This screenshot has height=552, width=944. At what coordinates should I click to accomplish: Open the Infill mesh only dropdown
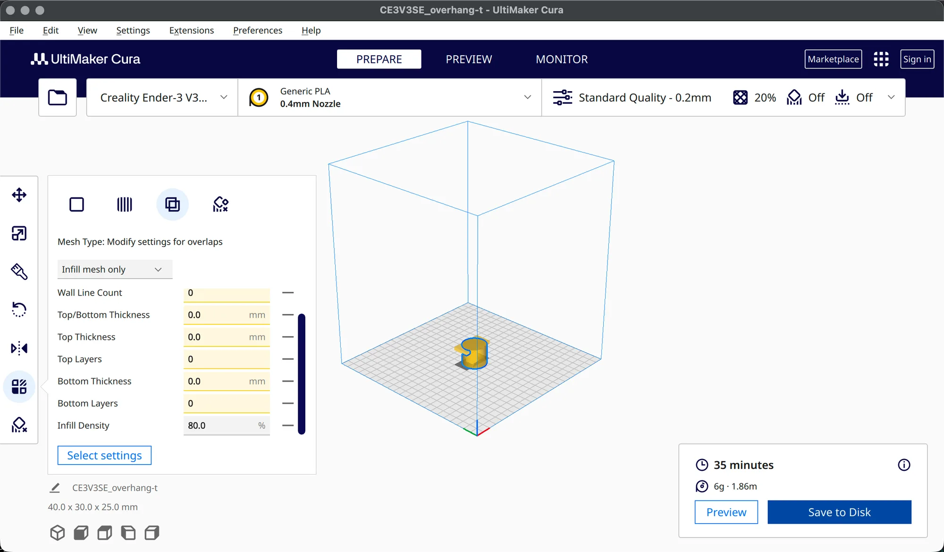[x=115, y=269]
